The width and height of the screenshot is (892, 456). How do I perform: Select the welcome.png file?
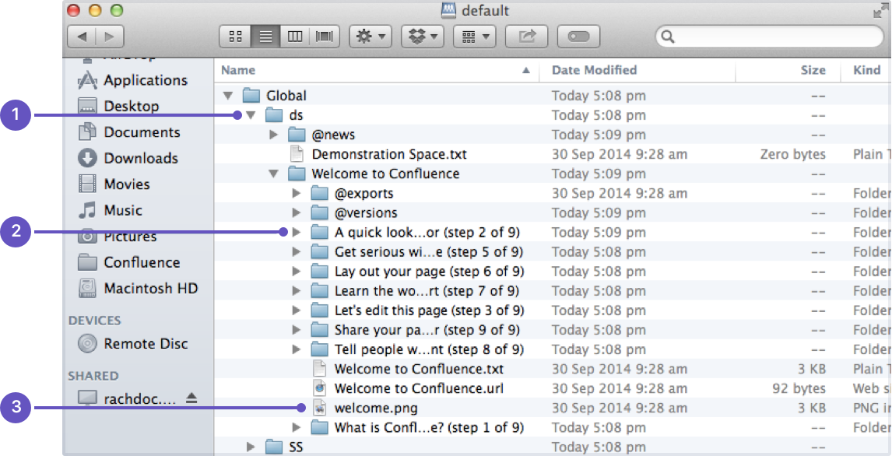pos(375,408)
